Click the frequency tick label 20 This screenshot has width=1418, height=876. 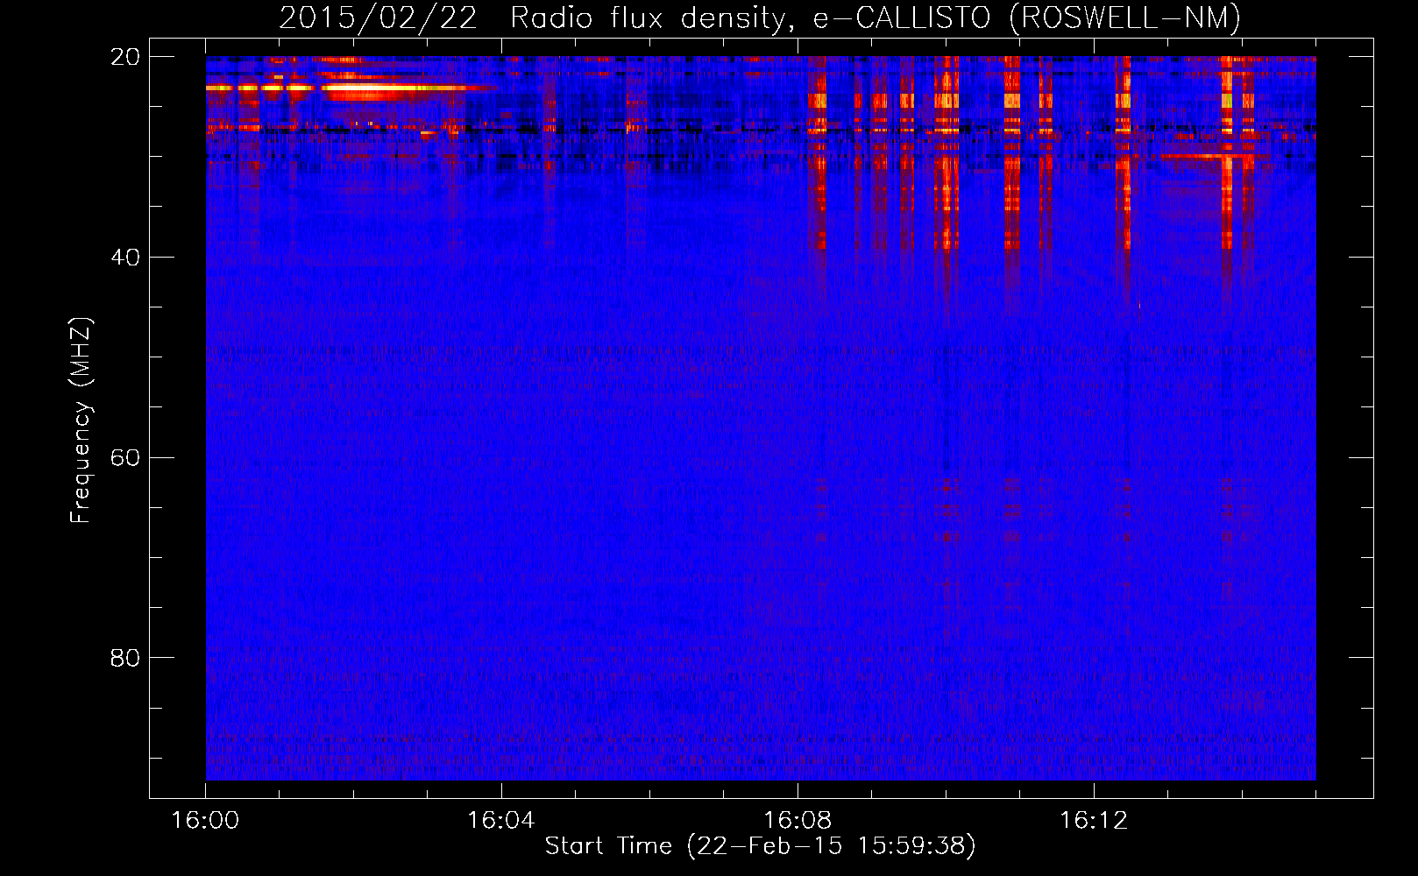click(x=125, y=57)
